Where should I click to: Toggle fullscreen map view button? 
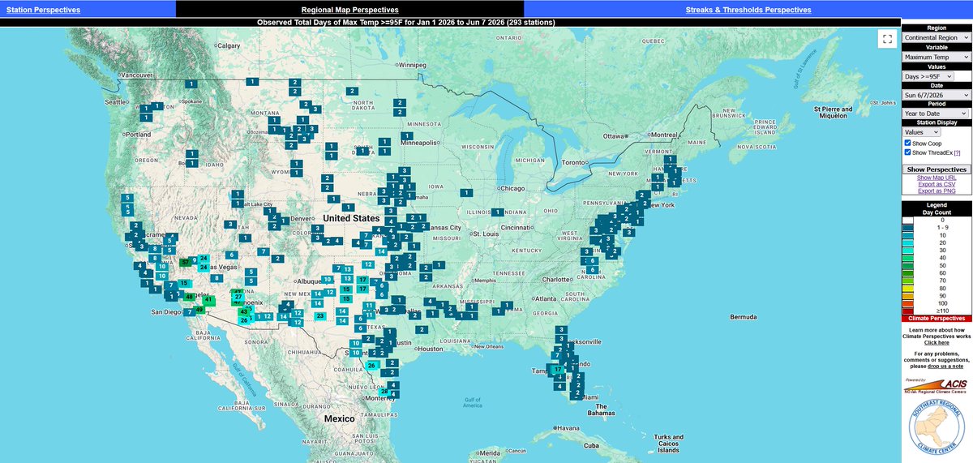pos(887,38)
